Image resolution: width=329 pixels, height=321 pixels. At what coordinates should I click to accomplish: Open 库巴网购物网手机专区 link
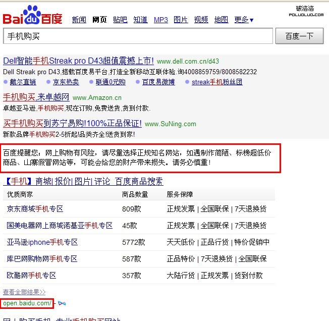(x=42, y=259)
